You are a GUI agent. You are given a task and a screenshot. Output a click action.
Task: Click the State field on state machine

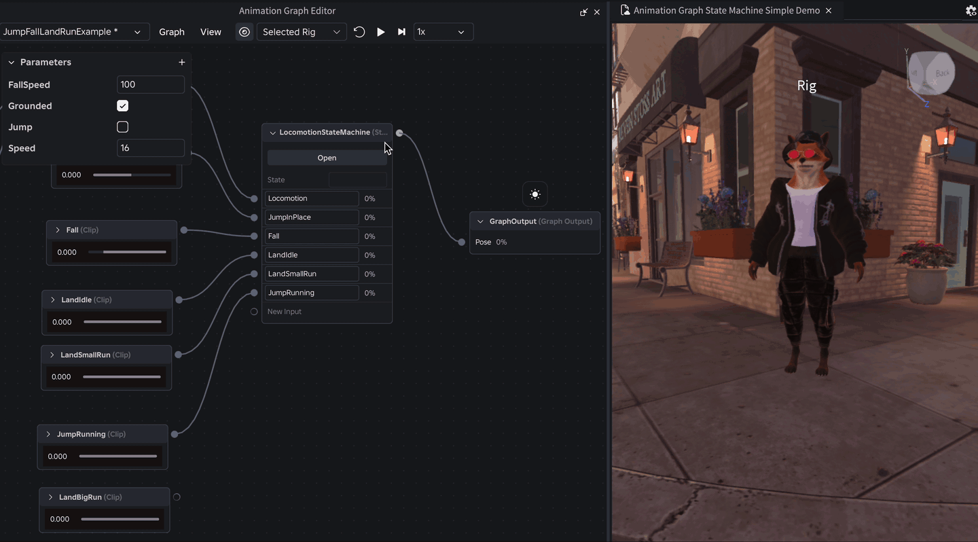[358, 180]
